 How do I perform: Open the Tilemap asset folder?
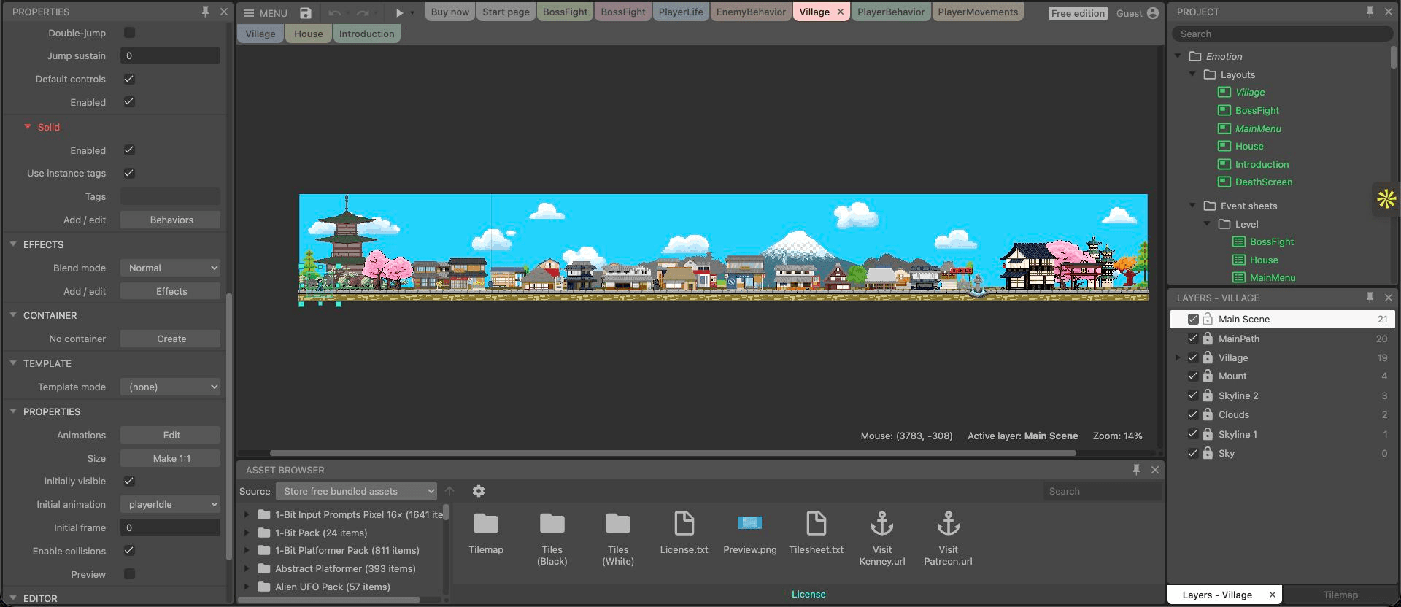[486, 533]
